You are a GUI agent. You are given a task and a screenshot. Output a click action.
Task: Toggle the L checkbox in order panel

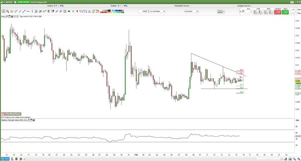(x=291, y=13)
